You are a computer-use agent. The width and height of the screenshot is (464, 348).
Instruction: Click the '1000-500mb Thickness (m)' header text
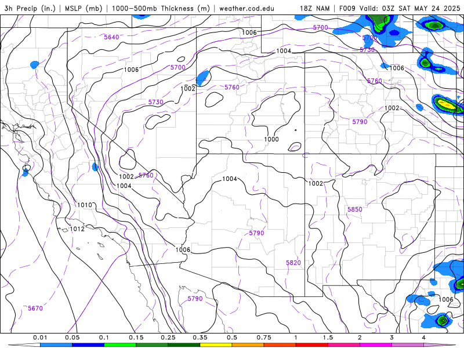pyautogui.click(x=160, y=8)
